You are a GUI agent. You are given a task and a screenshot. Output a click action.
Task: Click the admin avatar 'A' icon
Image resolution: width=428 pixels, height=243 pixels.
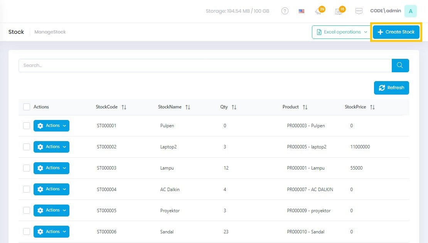pos(410,11)
